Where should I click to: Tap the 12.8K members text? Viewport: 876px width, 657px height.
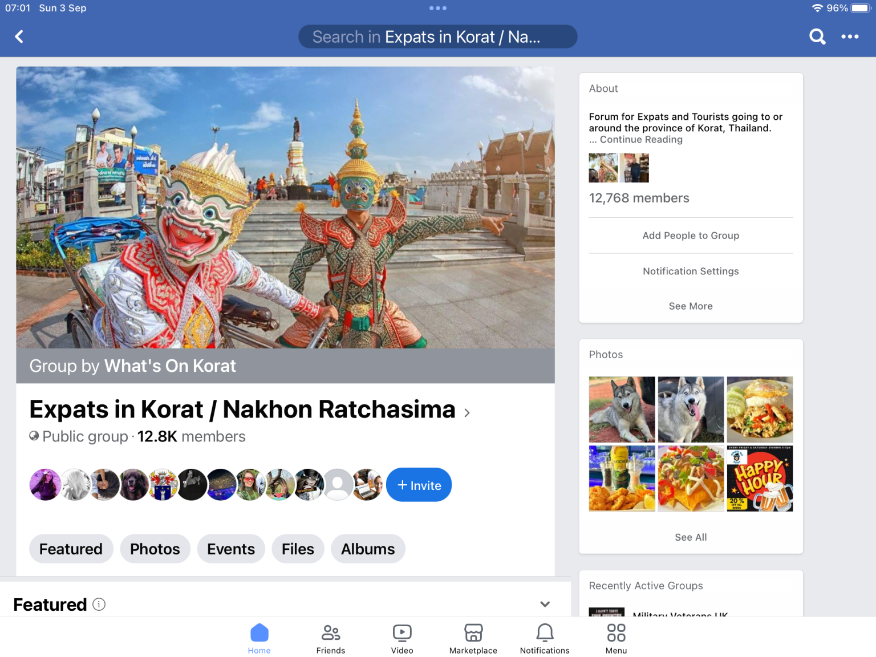tap(192, 436)
